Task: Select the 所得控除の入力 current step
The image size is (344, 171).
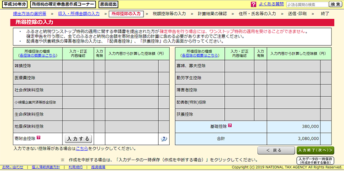Action: [126, 14]
